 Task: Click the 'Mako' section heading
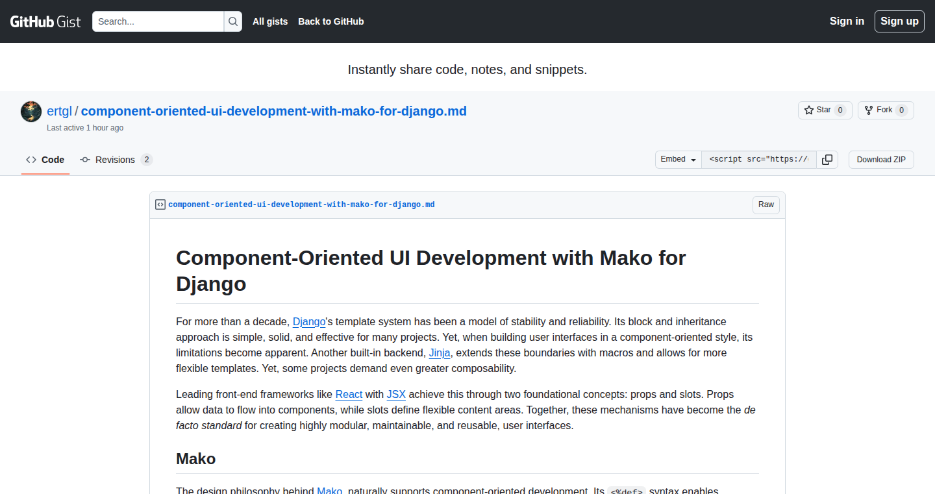tap(196, 459)
